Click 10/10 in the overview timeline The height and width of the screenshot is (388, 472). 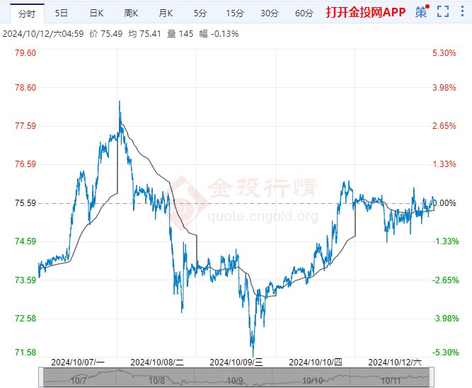313,381
